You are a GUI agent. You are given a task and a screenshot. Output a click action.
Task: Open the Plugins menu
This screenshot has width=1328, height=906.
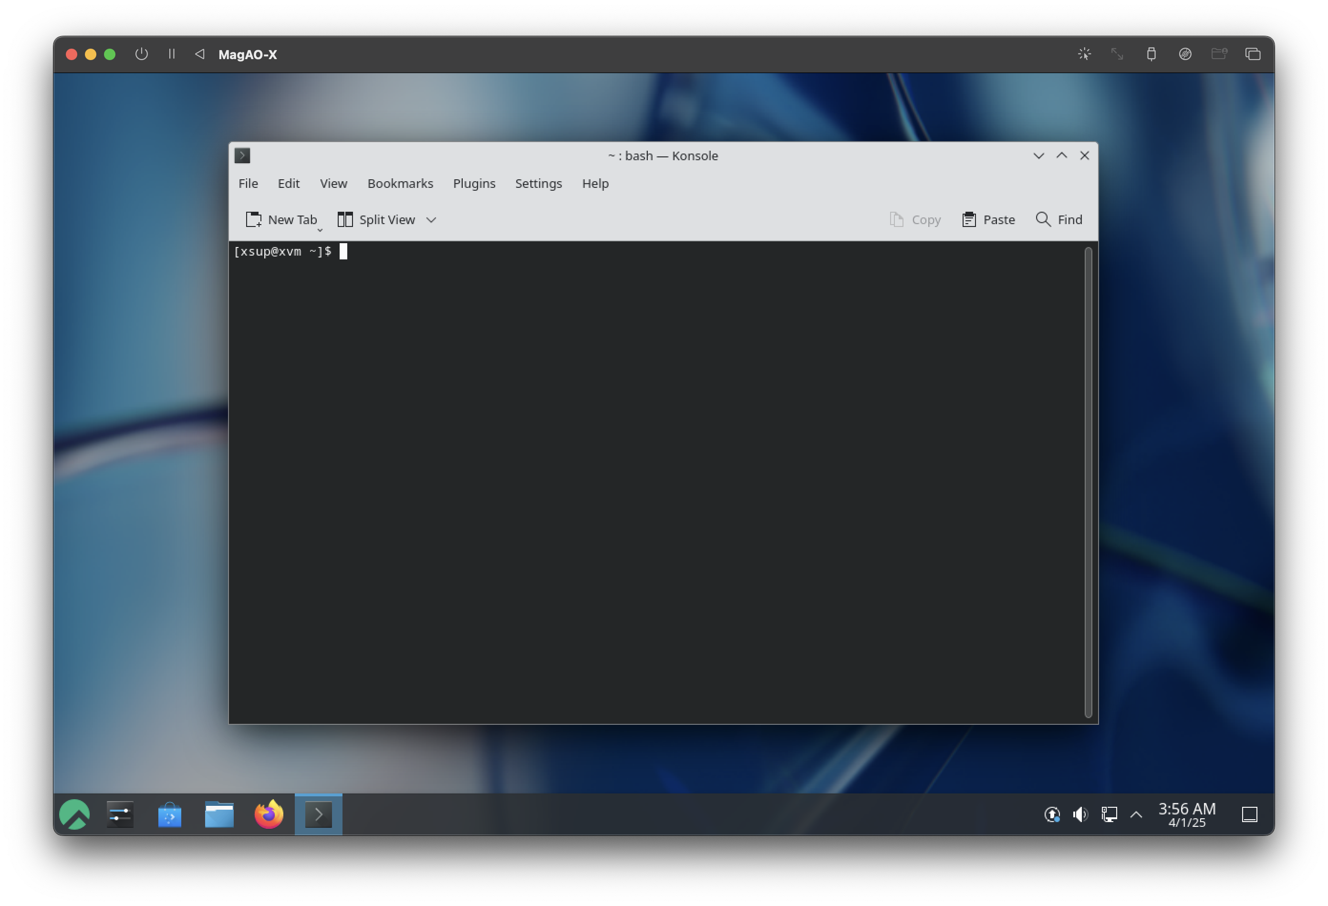[474, 184]
